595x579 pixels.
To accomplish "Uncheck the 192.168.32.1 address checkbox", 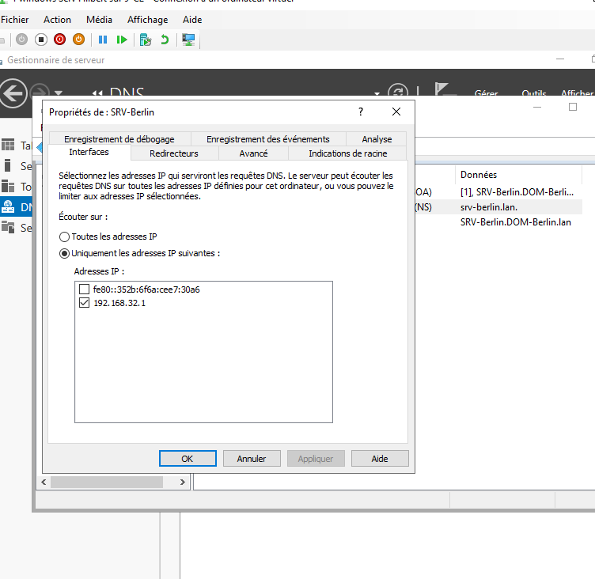I will pyautogui.click(x=85, y=303).
